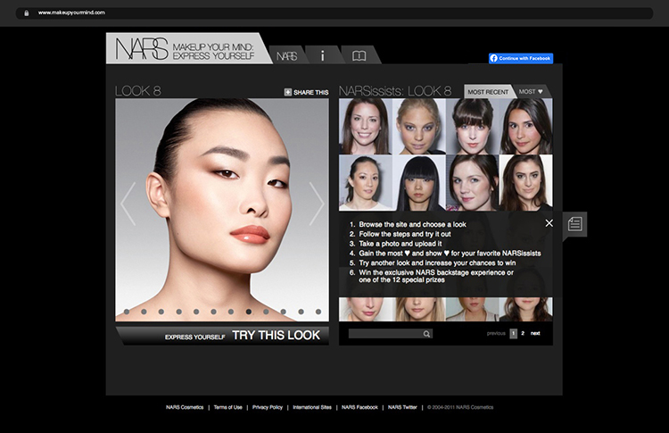Viewport: 669px width, 433px height.
Task: Open the book icon tab
Action: coord(359,55)
